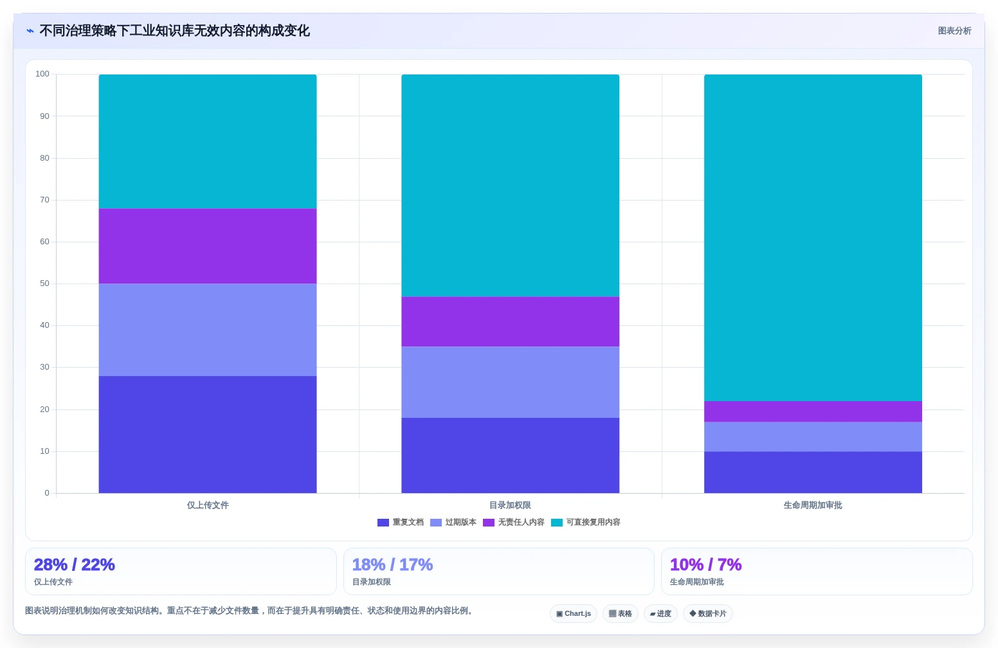
Task: Click the 目录加权限 x-axis label
Action: pos(511,505)
